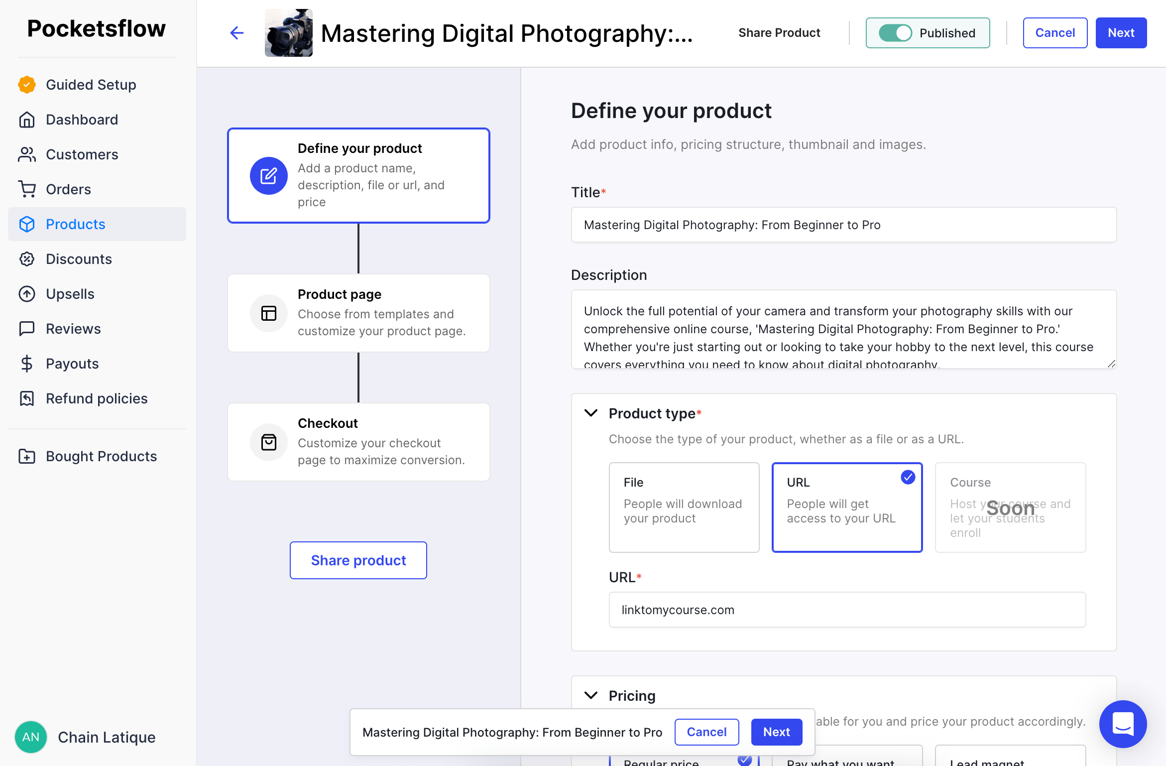Click the Chain Latique username
The height and width of the screenshot is (766, 1166).
tap(107, 737)
